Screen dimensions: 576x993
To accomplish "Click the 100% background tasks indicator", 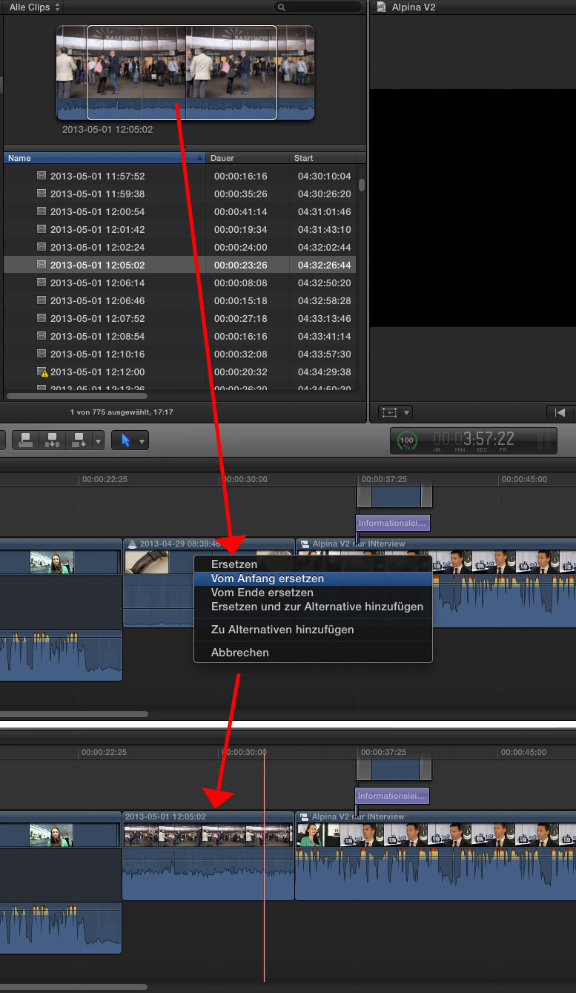I will tap(407, 441).
